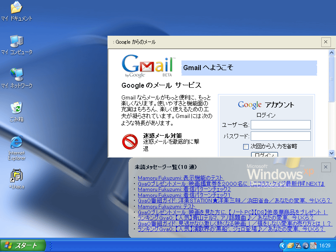Open message 'Mamoru Fukuzumi: 着信パターンチェック1'
The image size is (336, 252).
184,195
